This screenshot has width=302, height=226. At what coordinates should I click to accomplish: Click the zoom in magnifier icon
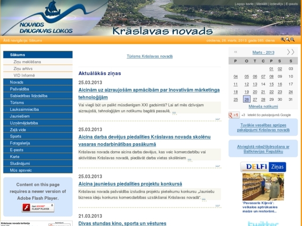[x=283, y=40]
